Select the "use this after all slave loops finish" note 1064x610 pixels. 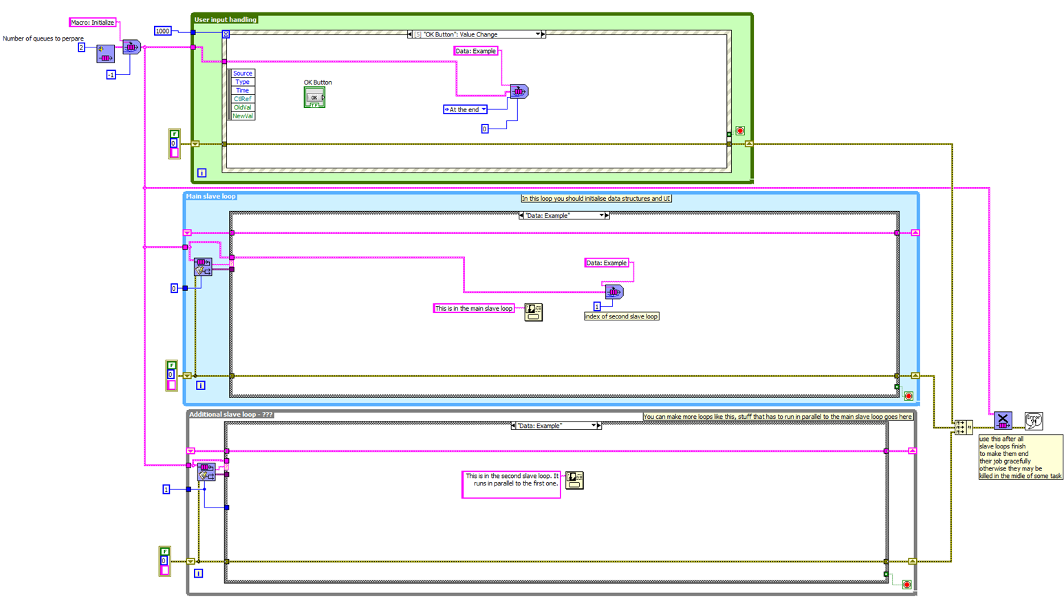(x=1021, y=457)
